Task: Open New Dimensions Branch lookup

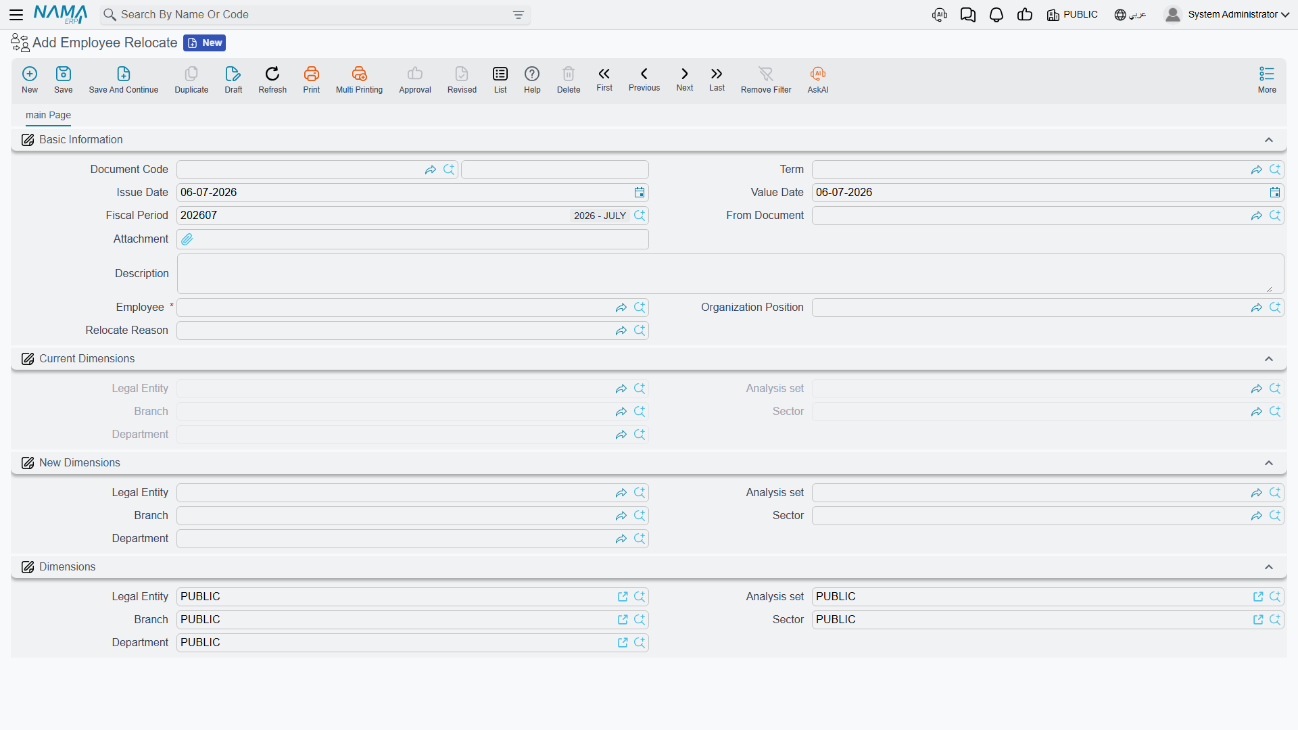Action: [x=640, y=516]
